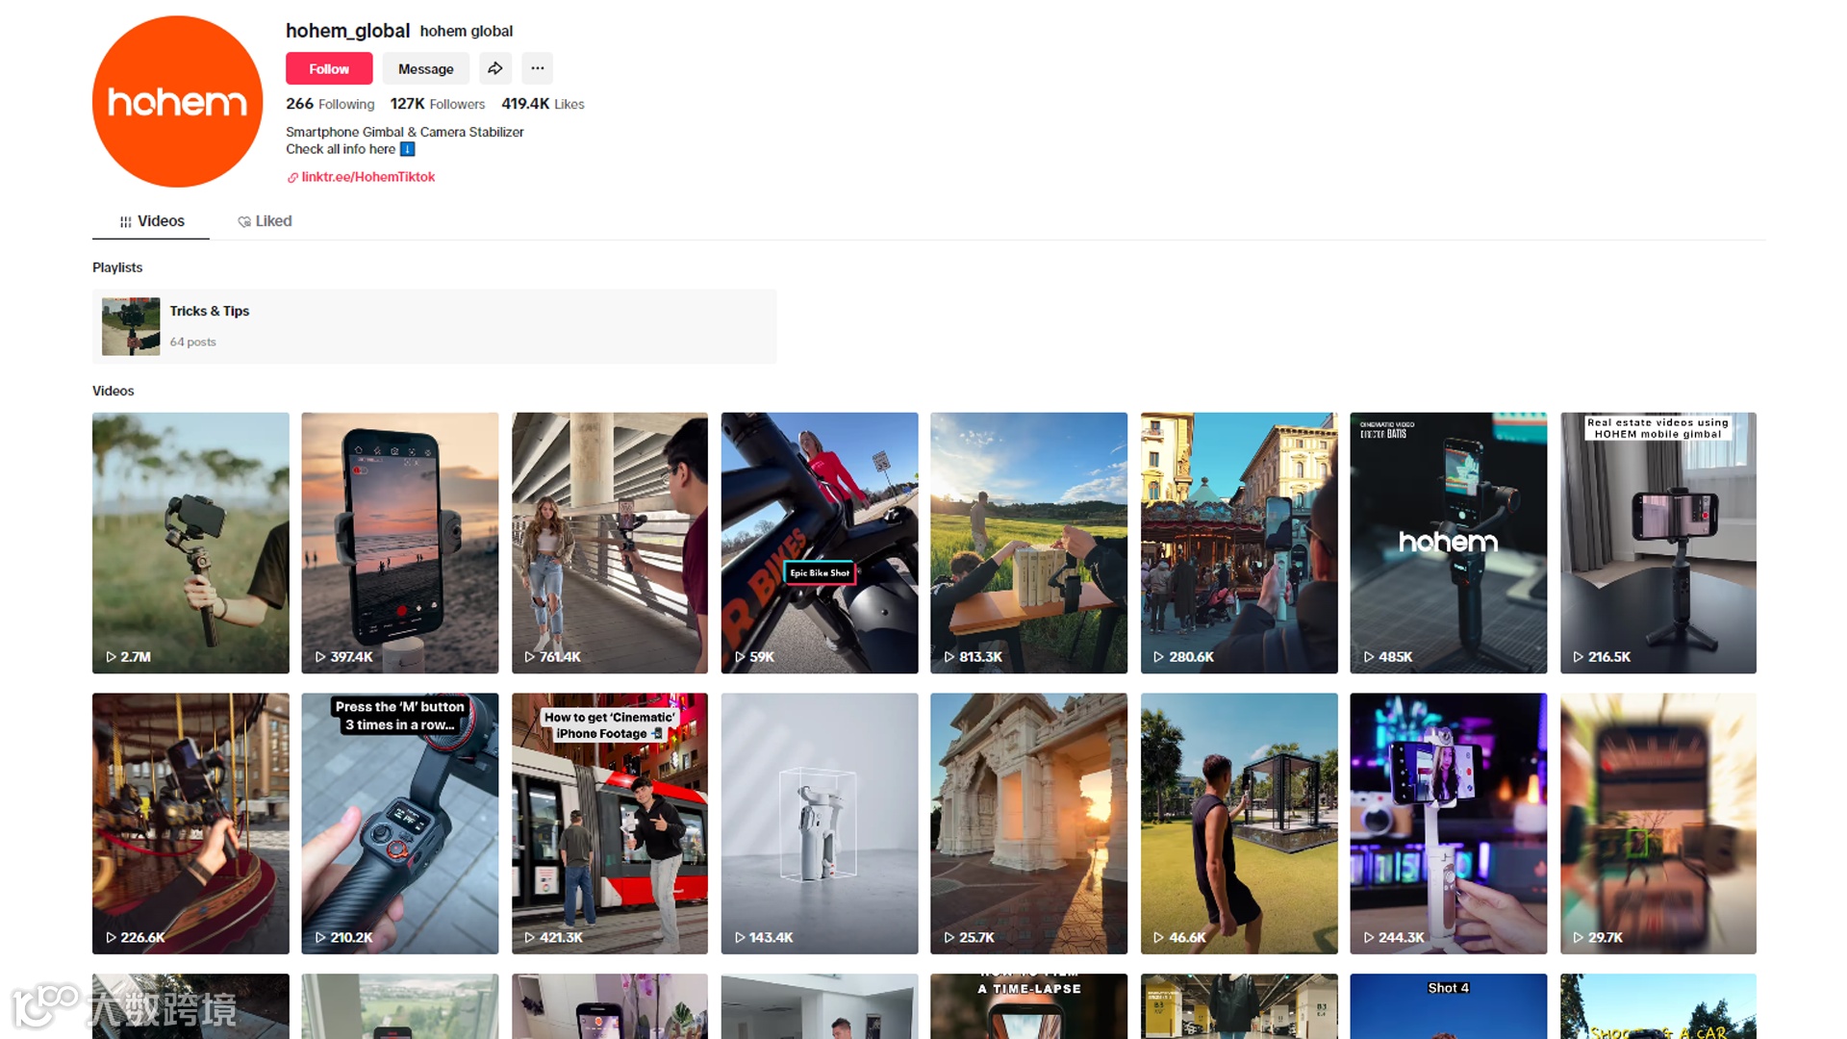The width and height of the screenshot is (1847, 1039).
Task: Play the video with 226.6K views
Action: pyautogui.click(x=190, y=824)
